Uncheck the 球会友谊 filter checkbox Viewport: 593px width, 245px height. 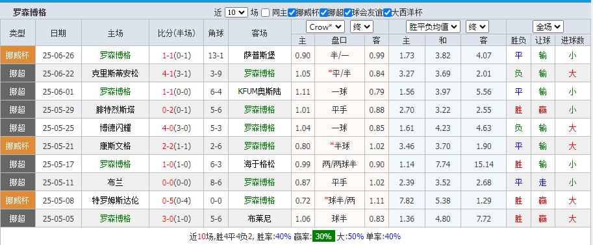pyautogui.click(x=348, y=12)
